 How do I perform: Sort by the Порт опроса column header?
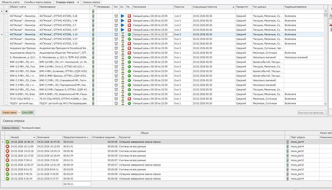(x=305, y=137)
